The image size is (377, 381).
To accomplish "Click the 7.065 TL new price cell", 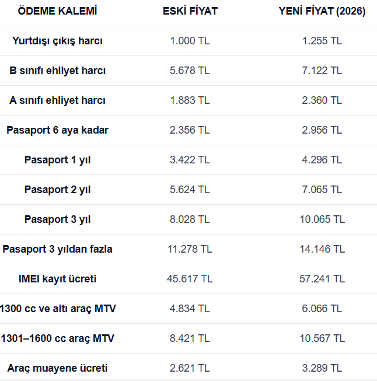I will 322,190.
